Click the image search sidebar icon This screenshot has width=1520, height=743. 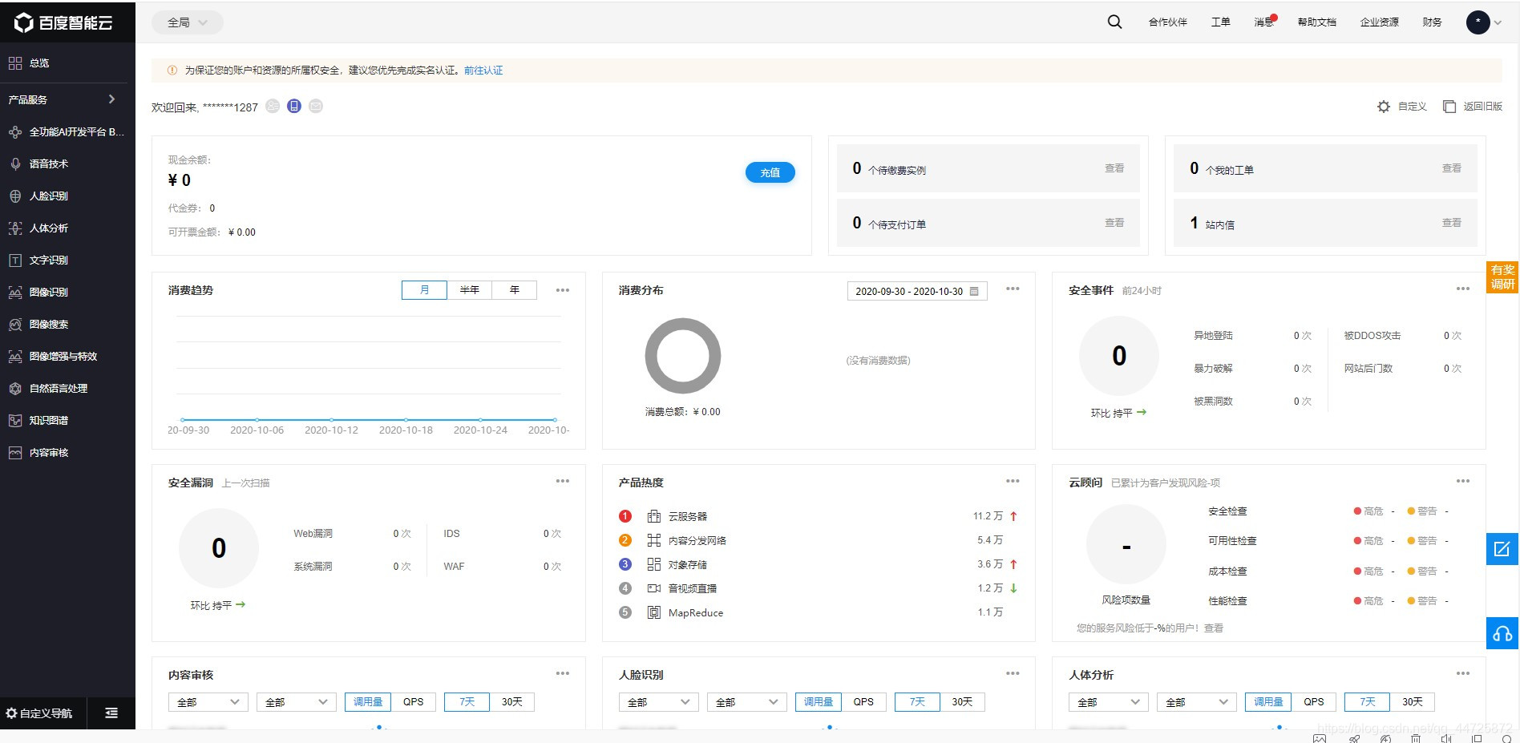15,324
